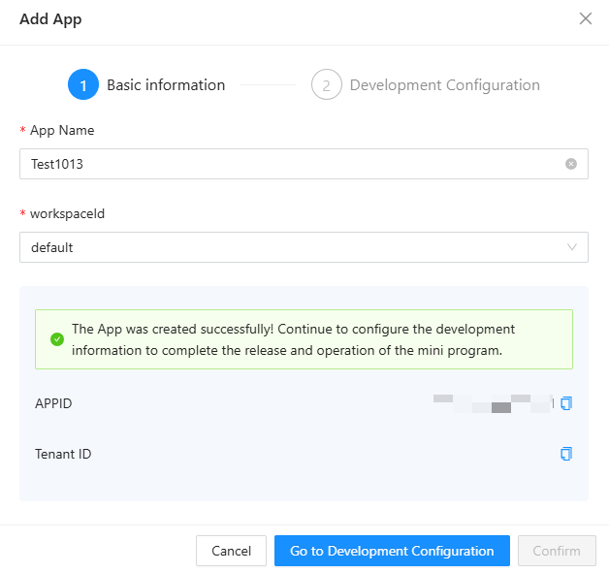This screenshot has width=609, height=573.
Task: Focus the App Name input field
Action: pos(291,164)
